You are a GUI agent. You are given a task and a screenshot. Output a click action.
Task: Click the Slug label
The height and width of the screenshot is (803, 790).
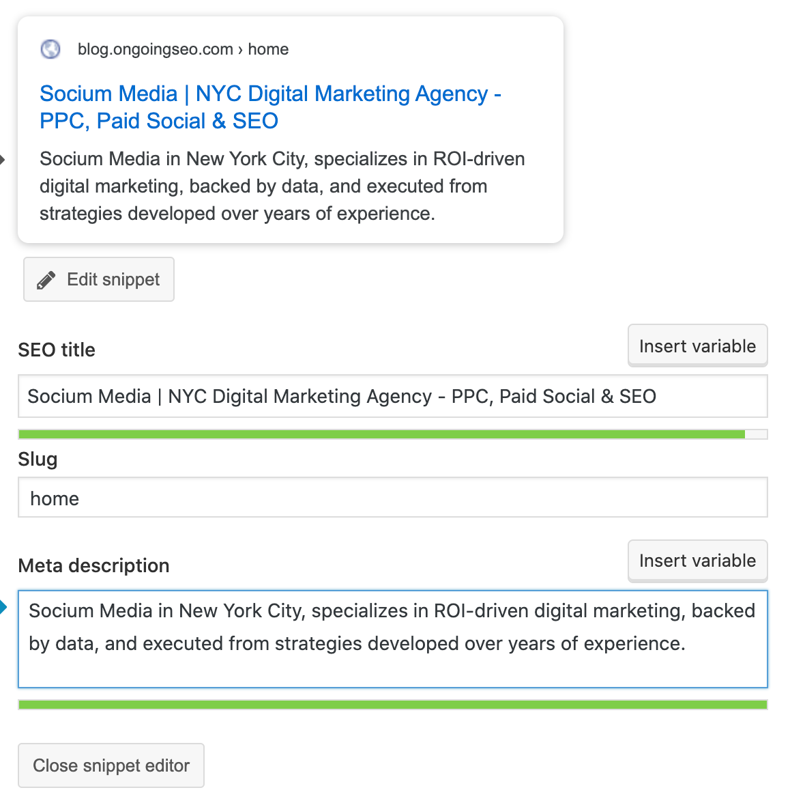tap(38, 460)
